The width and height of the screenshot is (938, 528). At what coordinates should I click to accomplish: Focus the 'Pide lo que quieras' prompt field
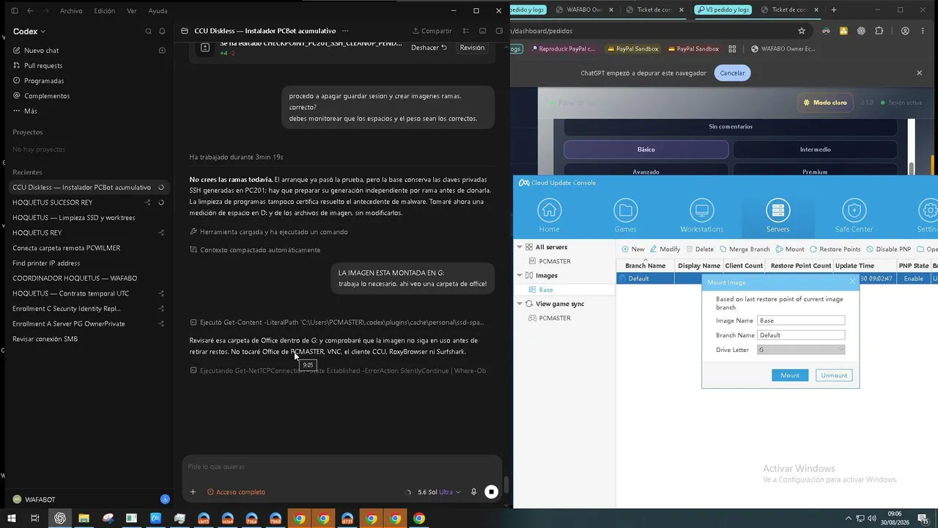tap(341, 467)
